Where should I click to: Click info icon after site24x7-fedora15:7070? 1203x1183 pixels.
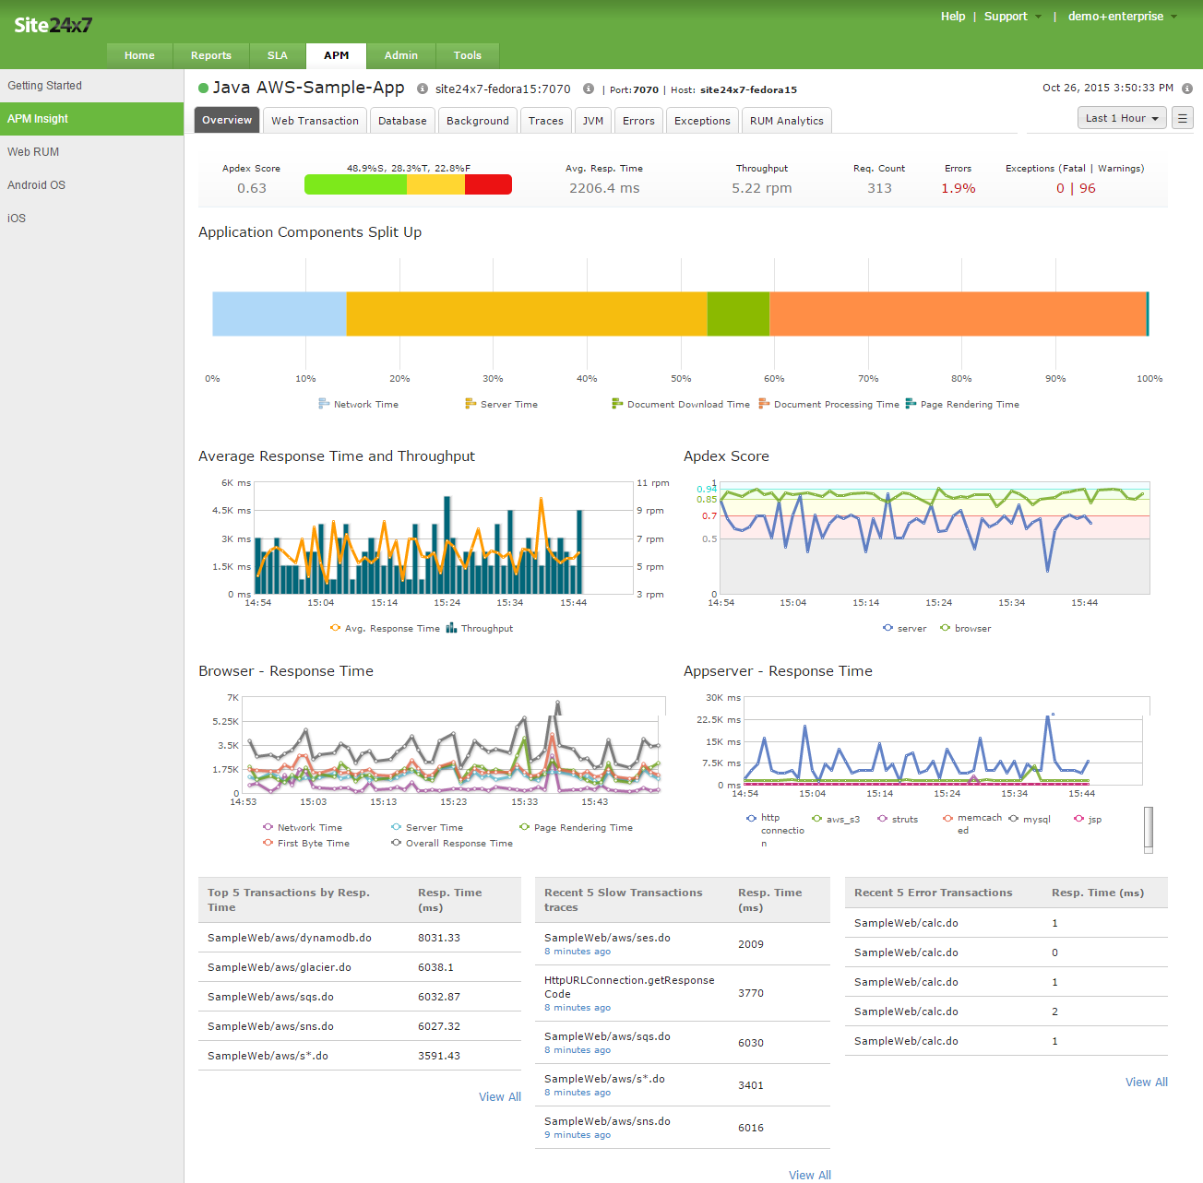pos(589,89)
